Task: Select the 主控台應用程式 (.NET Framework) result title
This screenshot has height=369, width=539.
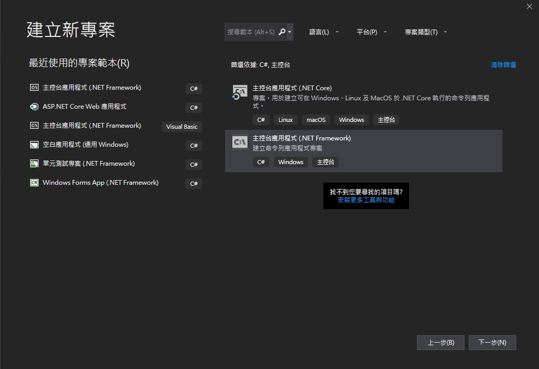Action: click(x=302, y=138)
